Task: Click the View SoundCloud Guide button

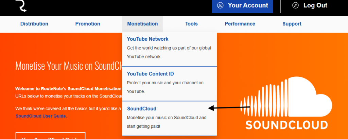Action: pyautogui.click(x=50, y=137)
